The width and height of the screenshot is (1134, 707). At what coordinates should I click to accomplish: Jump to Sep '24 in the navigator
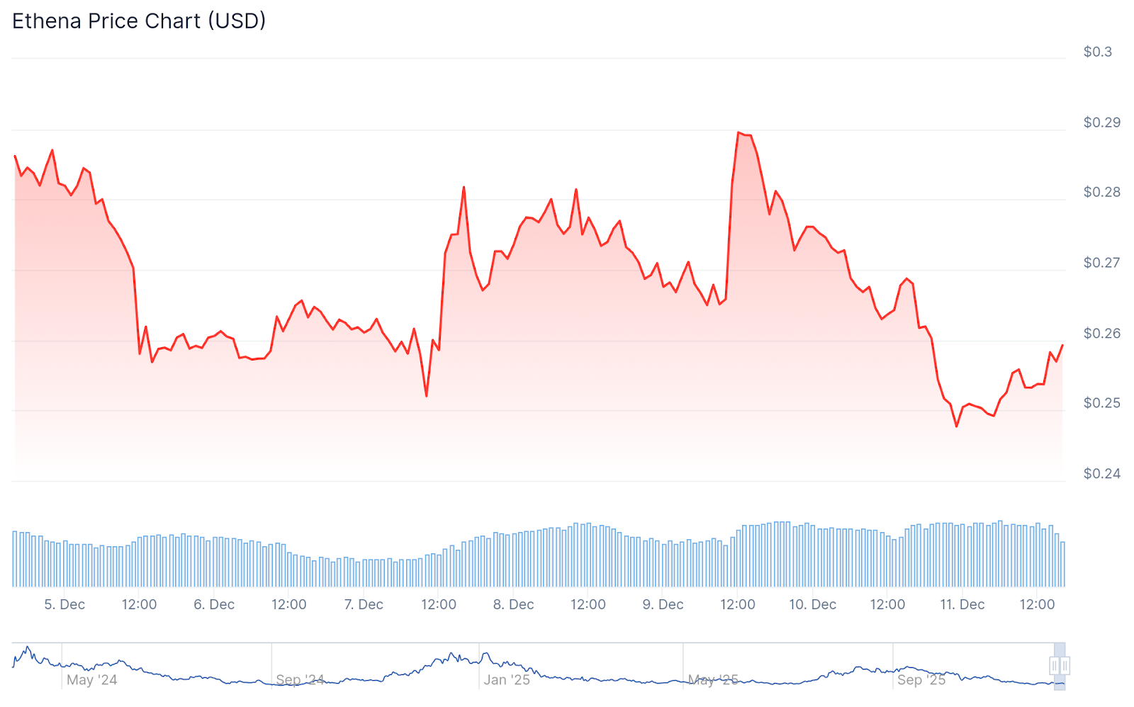pyautogui.click(x=300, y=680)
